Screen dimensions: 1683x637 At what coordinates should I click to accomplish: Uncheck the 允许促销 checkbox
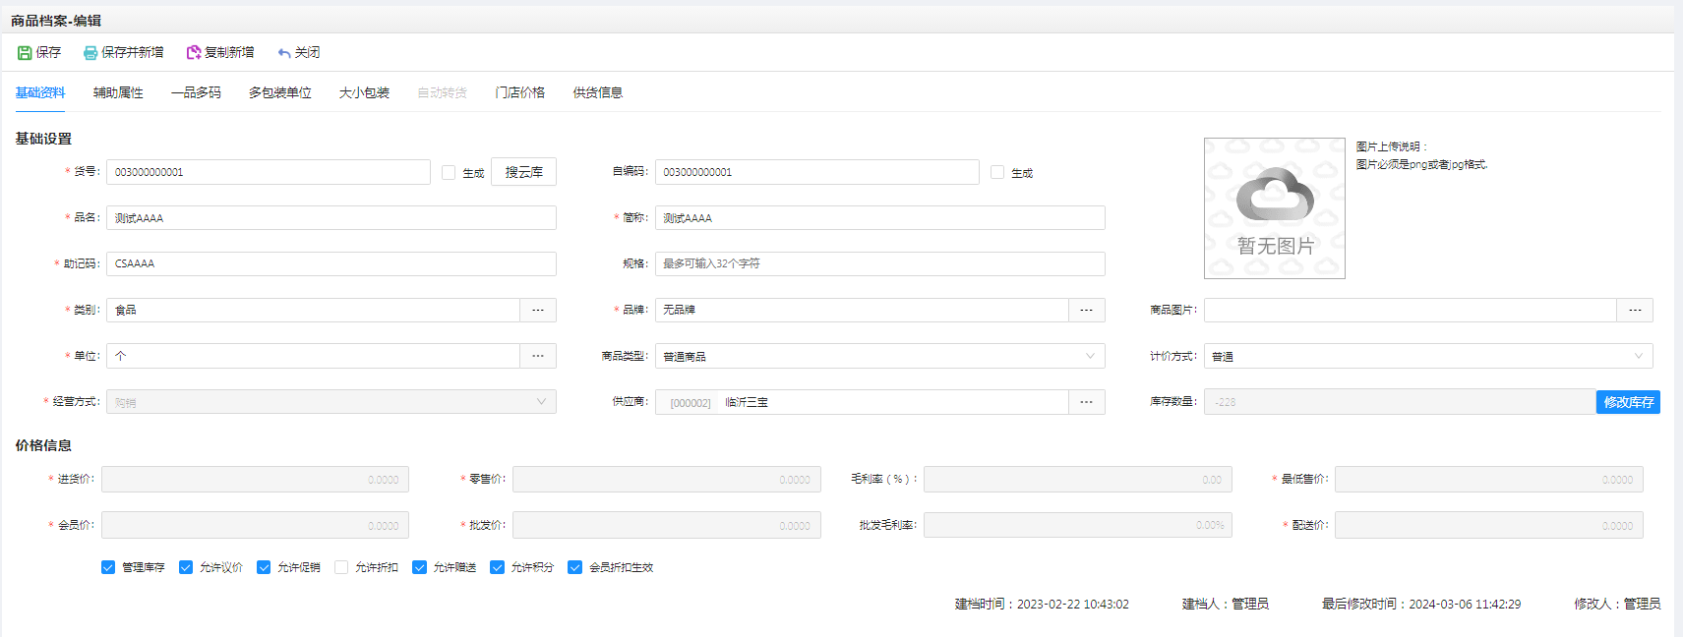pos(264,567)
